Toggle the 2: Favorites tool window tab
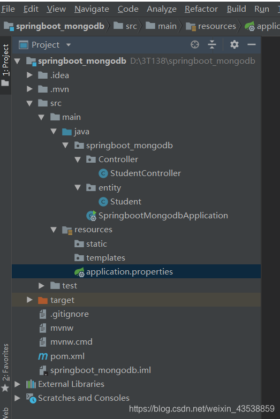 click(5, 368)
